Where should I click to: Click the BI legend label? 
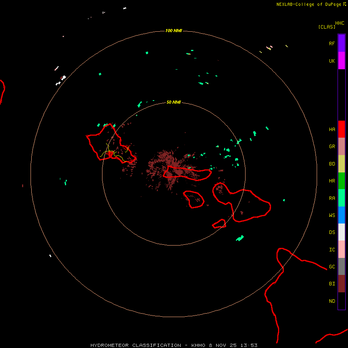pos(332,284)
